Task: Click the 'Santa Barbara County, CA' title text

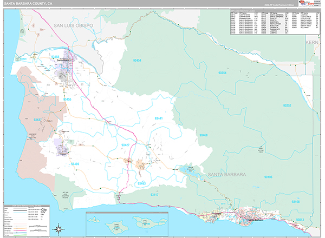Action: coord(27,3)
